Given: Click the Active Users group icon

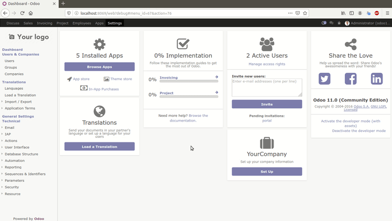Looking at the screenshot, I should [x=267, y=44].
